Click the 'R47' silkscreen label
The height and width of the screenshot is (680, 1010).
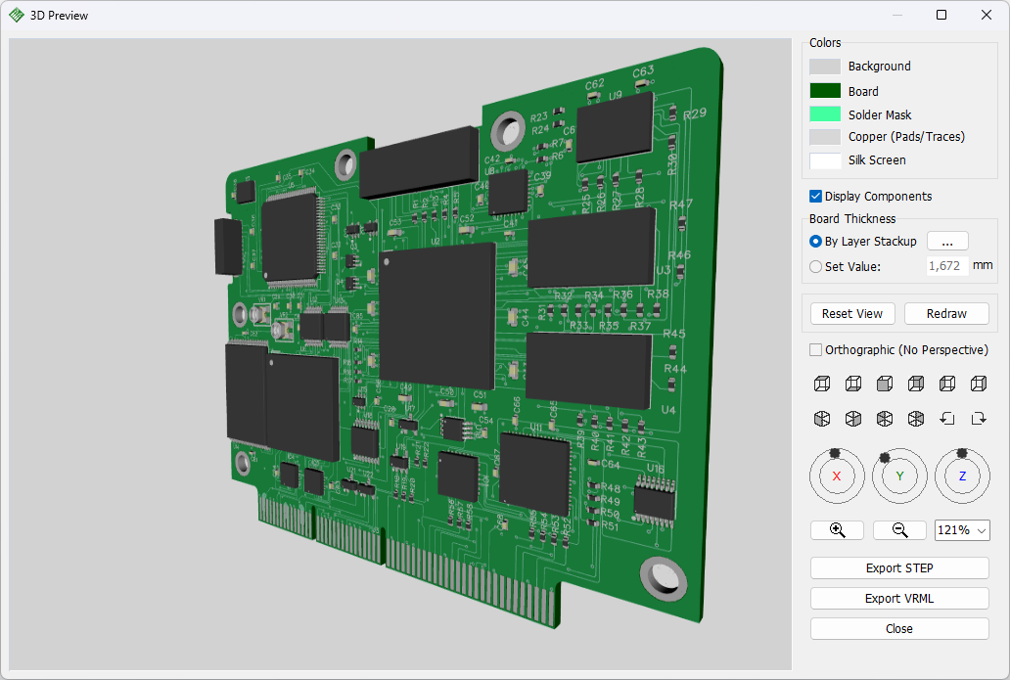point(681,204)
